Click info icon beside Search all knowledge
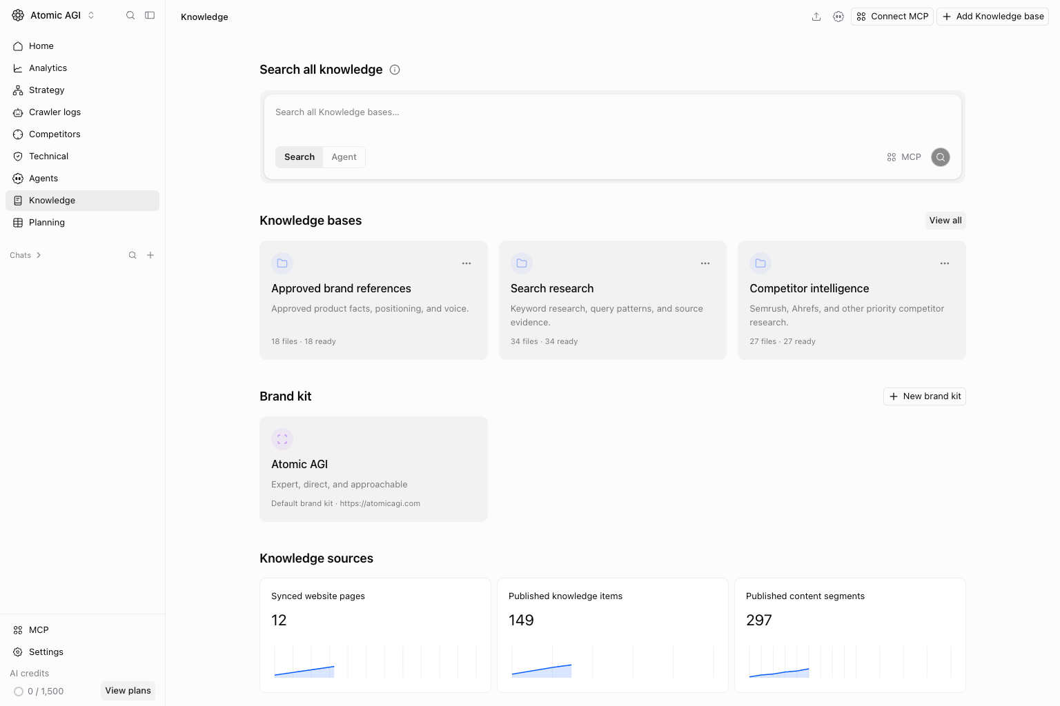The image size is (1060, 706). click(395, 70)
